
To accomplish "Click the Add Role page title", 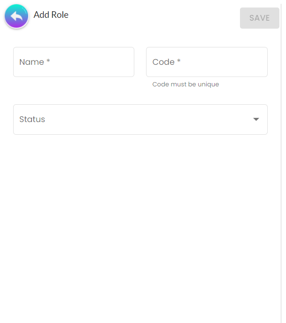I will 51,15.
